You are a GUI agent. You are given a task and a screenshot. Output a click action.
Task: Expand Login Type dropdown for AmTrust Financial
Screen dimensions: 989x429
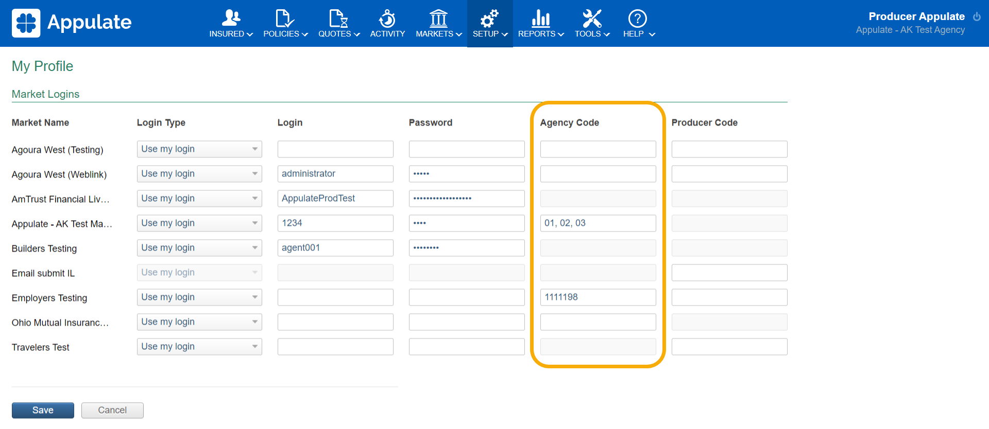[x=199, y=199]
